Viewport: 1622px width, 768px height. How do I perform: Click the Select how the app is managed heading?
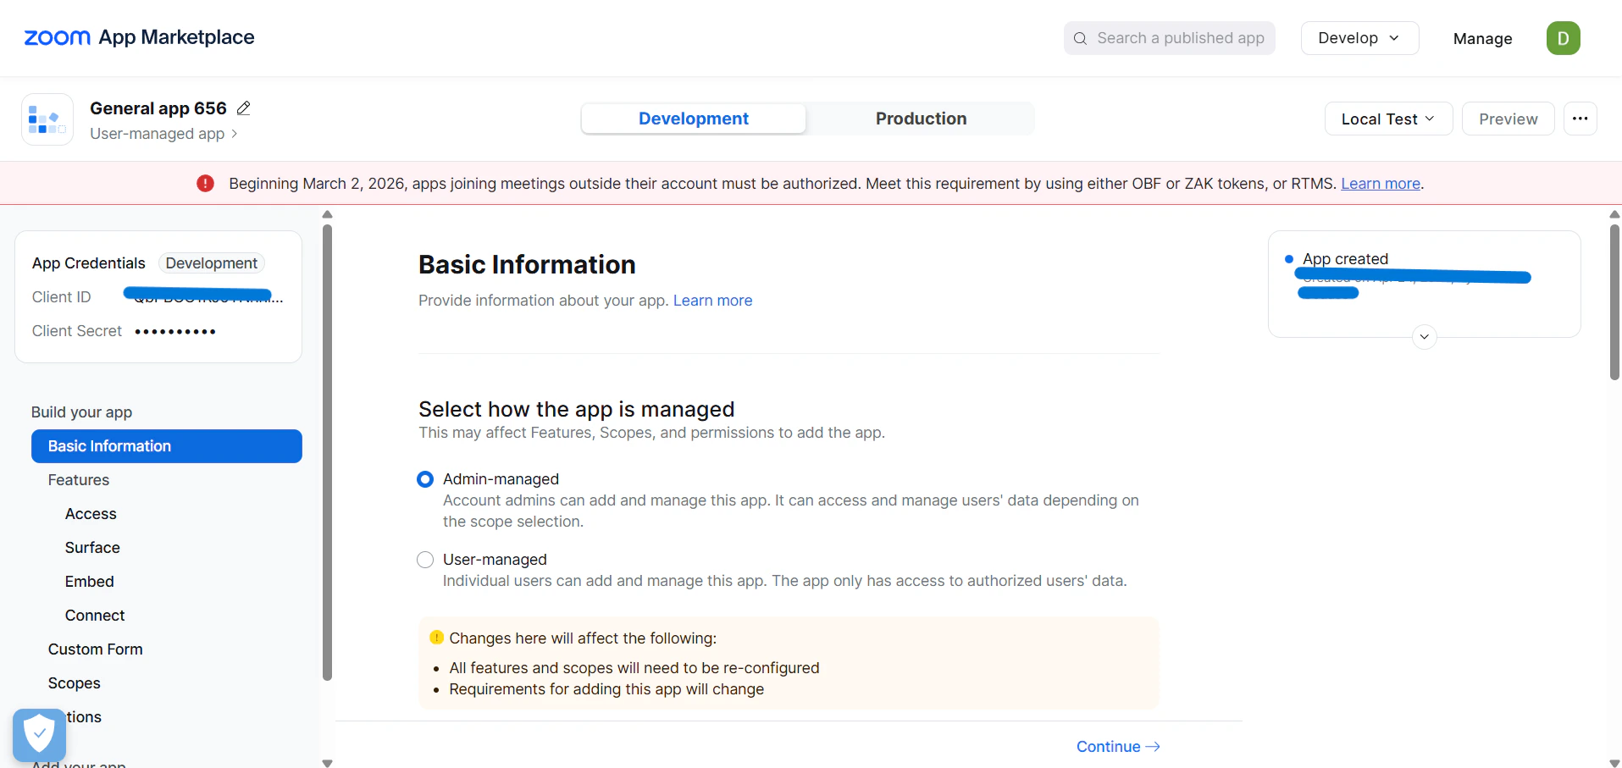click(x=577, y=409)
